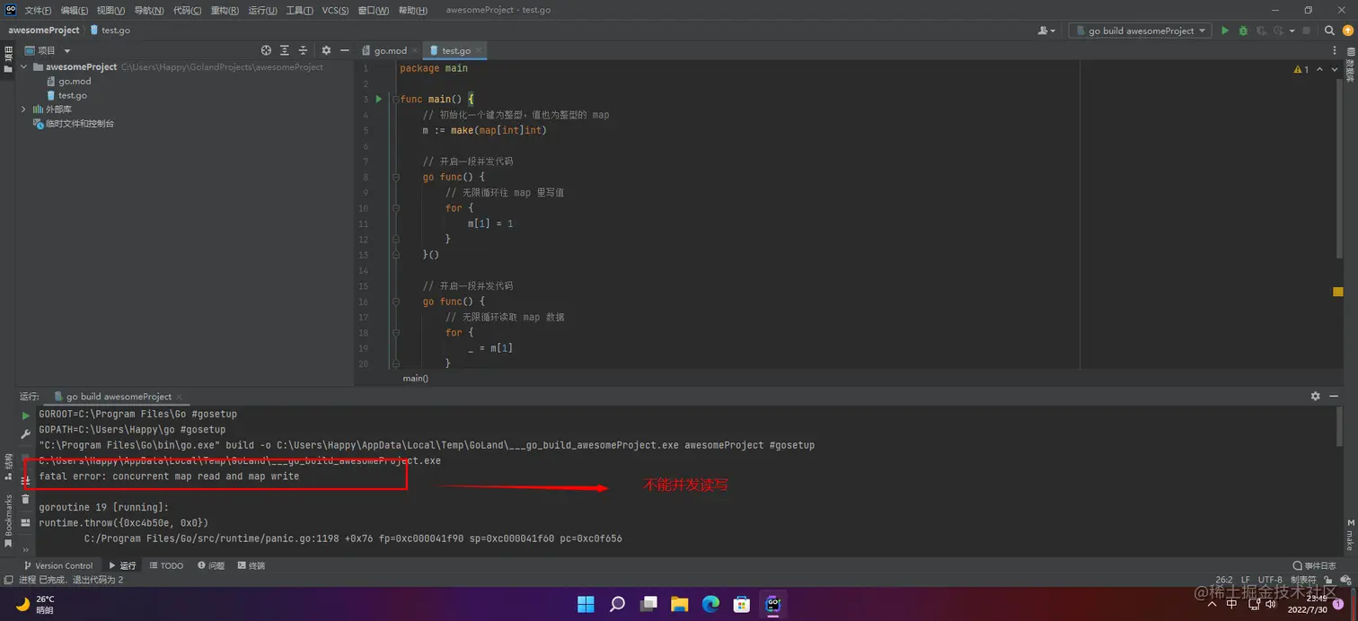The image size is (1358, 621).
Task: Select 临时文件和控制台 tree item
Action: tap(73, 124)
